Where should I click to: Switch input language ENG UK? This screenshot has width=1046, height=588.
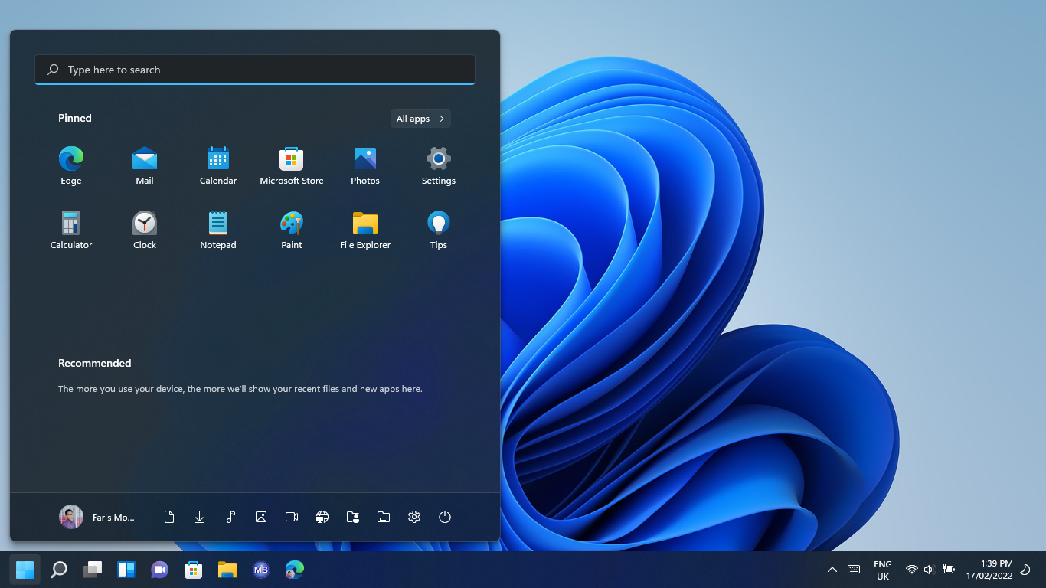click(883, 570)
